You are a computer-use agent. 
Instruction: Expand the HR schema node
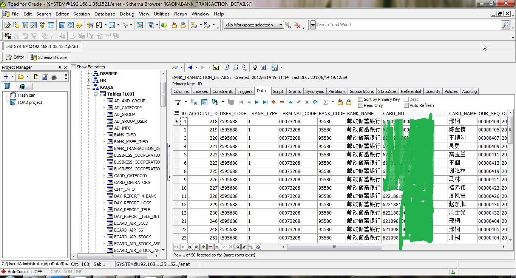[x=88, y=80]
